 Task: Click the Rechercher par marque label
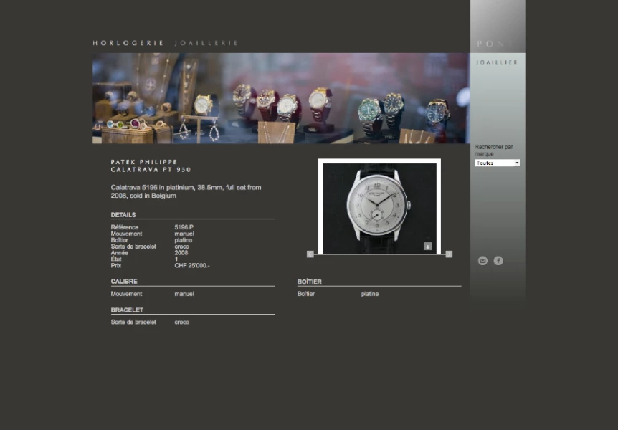[494, 150]
